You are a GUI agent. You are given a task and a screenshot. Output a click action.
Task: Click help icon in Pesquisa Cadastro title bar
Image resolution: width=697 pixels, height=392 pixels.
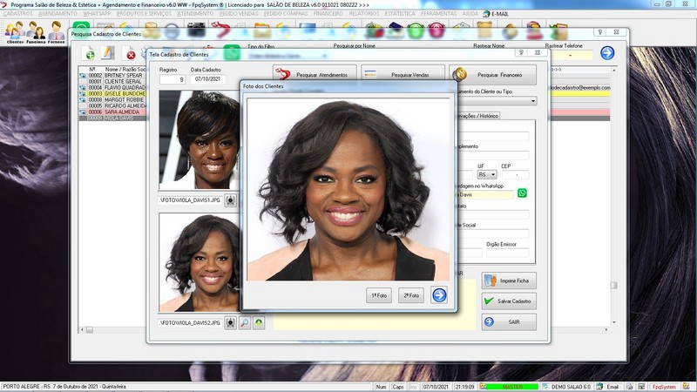click(599, 32)
